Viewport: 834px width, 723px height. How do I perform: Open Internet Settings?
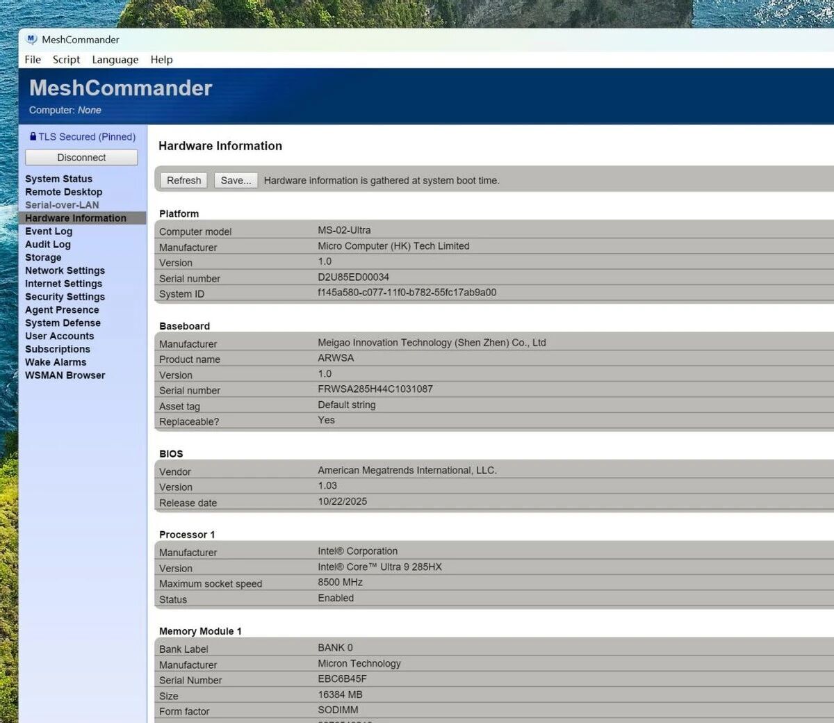[63, 284]
